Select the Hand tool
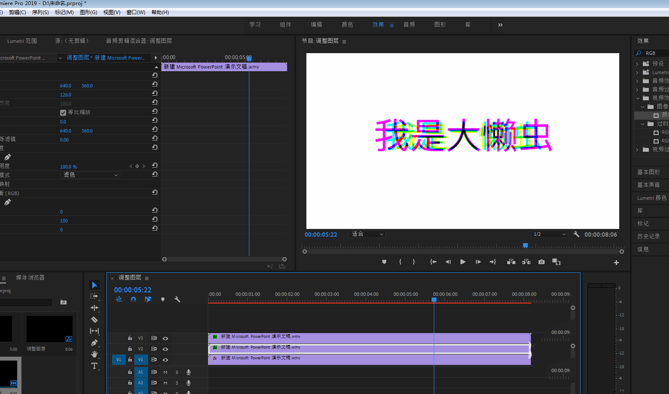 94,354
